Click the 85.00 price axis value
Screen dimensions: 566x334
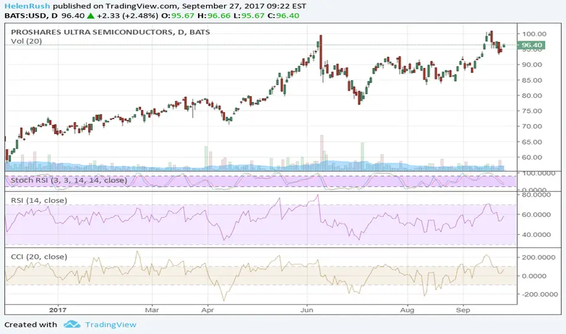click(532, 80)
